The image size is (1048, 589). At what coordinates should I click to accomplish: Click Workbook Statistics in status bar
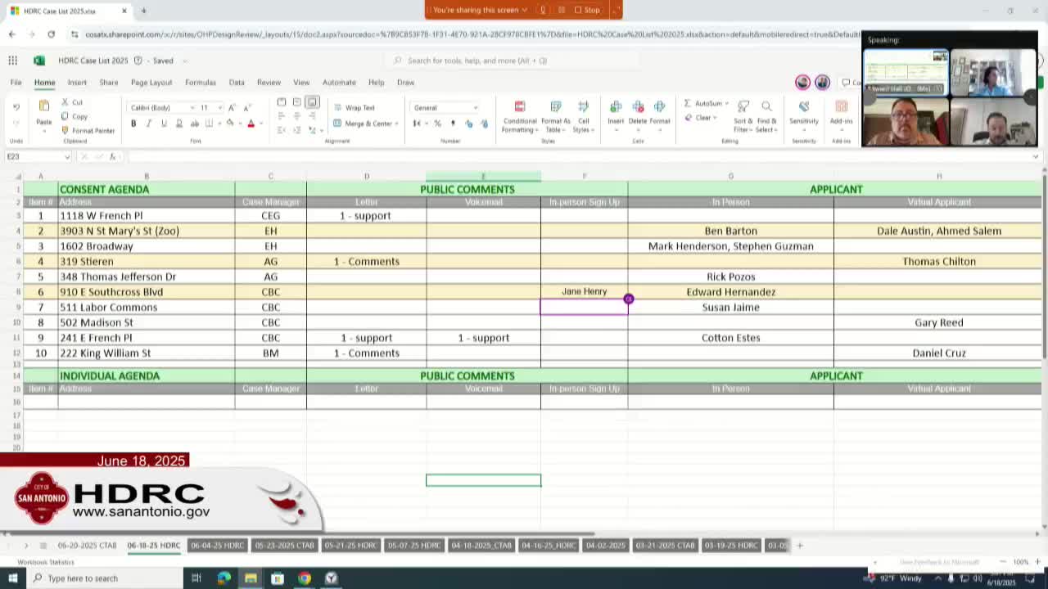pyautogui.click(x=46, y=563)
